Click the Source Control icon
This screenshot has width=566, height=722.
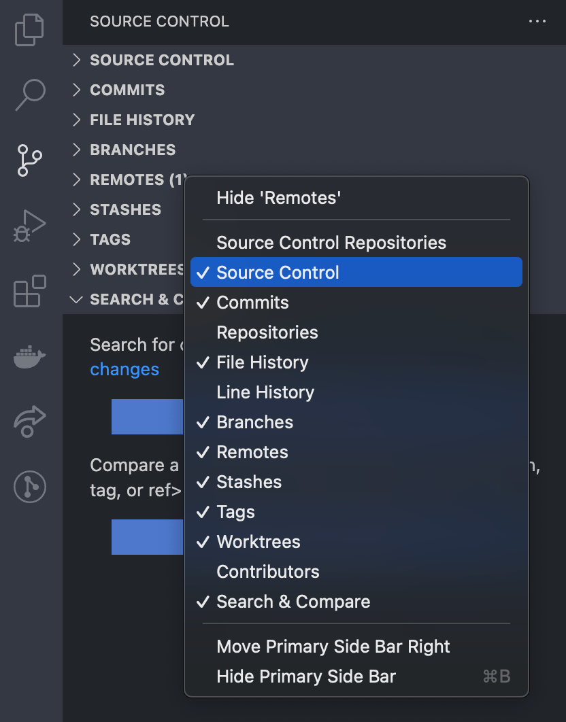(x=29, y=160)
